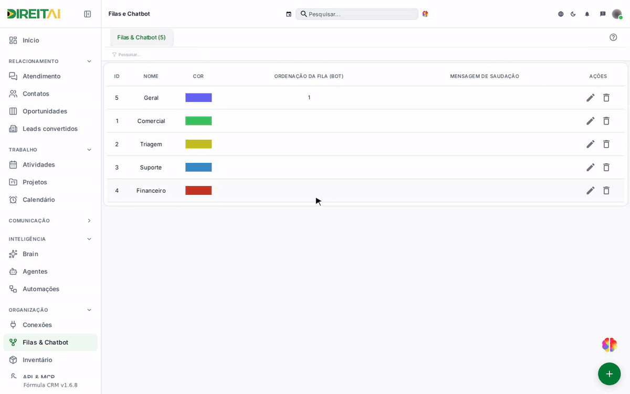The height and width of the screenshot is (394, 630).
Task: Open the help question mark icon
Action: [613, 37]
